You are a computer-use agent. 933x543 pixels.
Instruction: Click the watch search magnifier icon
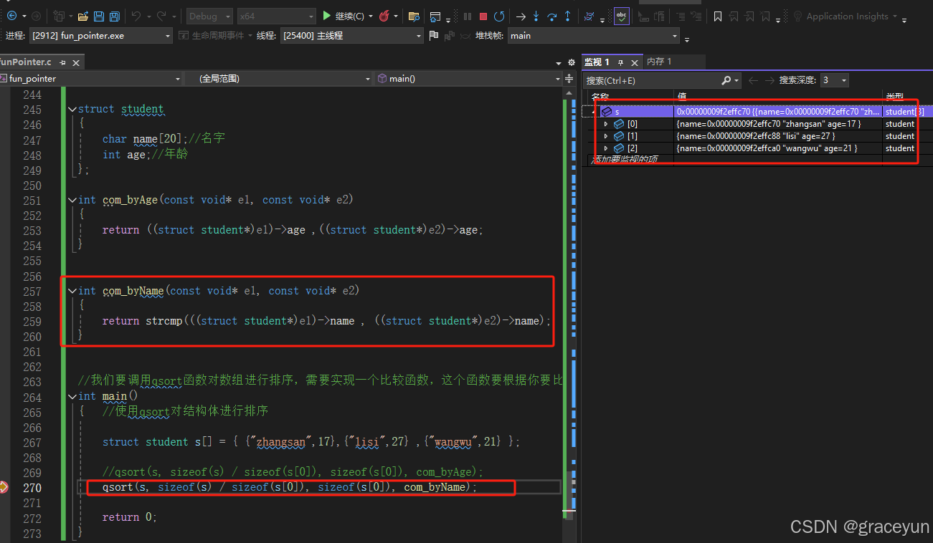(726, 80)
